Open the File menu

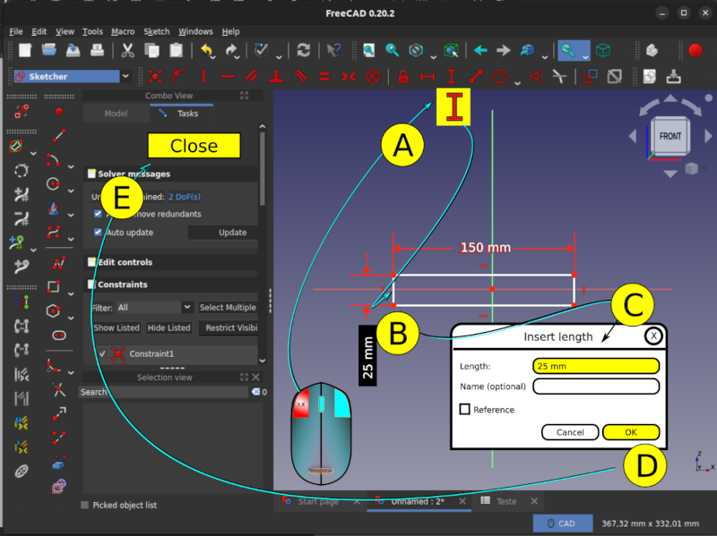[x=16, y=31]
